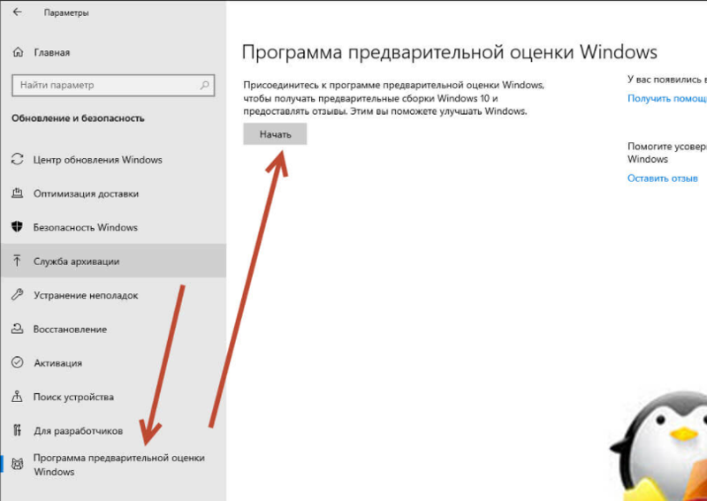This screenshot has width=707, height=501.
Task: Click the Служба архивации upload arrow icon
Action: point(17,261)
